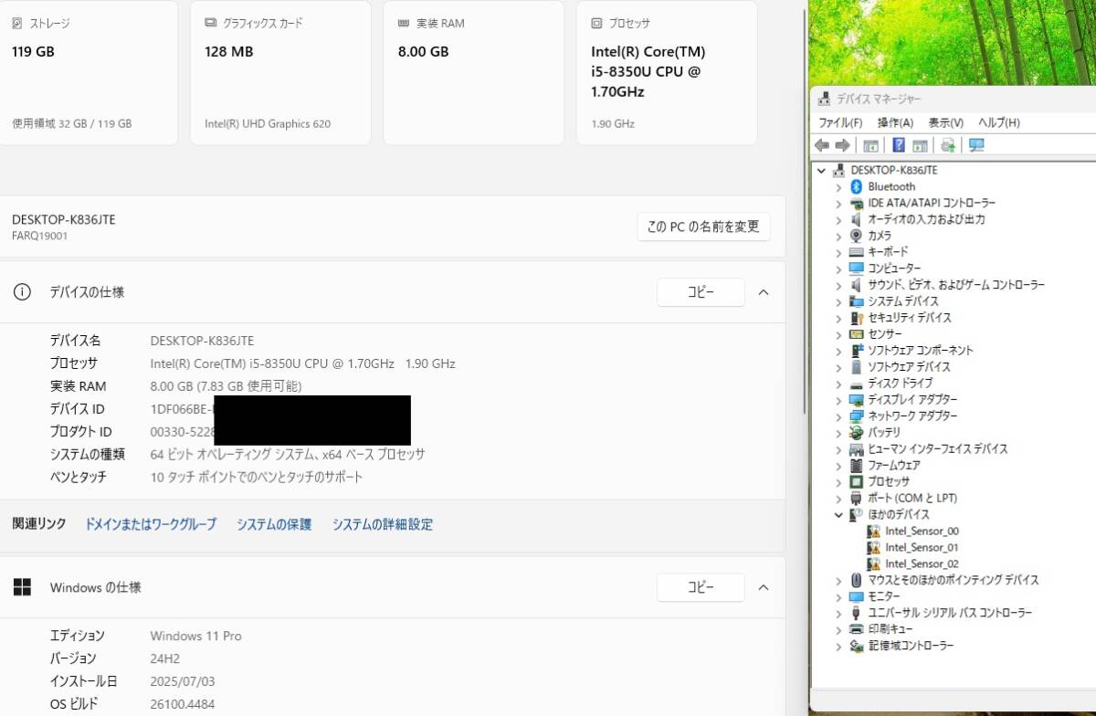Click the Back arrow in Device Manager toolbar
The height and width of the screenshot is (716, 1096).
821,145
